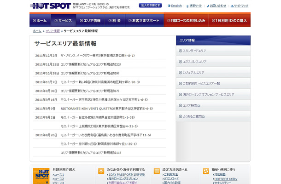Switch to the English site link
Screen dimensions: 281x184
176,6
